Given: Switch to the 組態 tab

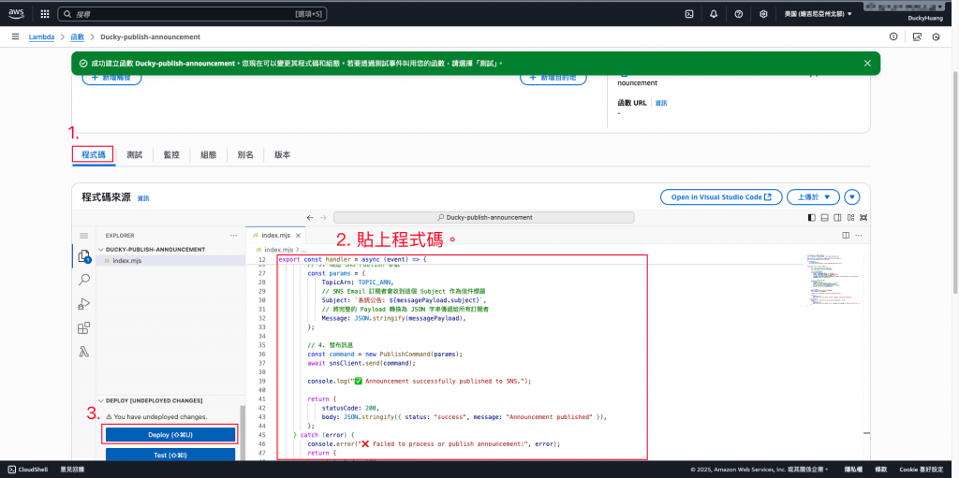Looking at the screenshot, I should click(x=209, y=154).
